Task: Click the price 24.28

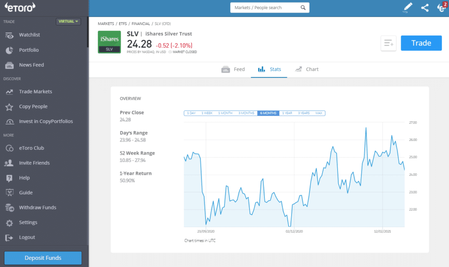Action: [x=139, y=44]
